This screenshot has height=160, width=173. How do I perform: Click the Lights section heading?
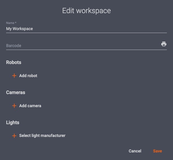[x=13, y=123]
